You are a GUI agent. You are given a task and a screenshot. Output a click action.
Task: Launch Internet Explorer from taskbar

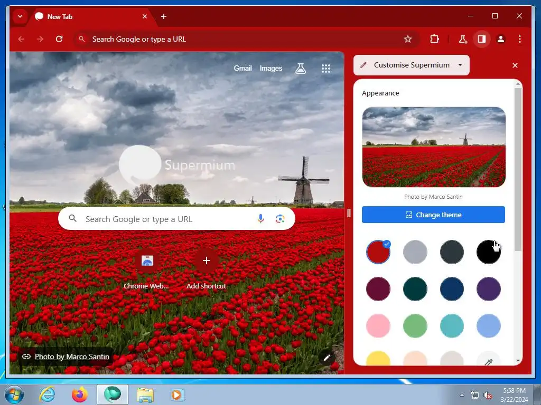click(47, 394)
